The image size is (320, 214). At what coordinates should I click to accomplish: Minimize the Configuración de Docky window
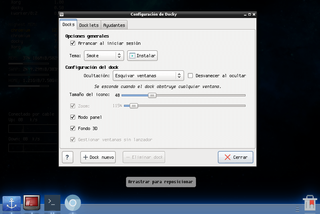pos(245,14)
